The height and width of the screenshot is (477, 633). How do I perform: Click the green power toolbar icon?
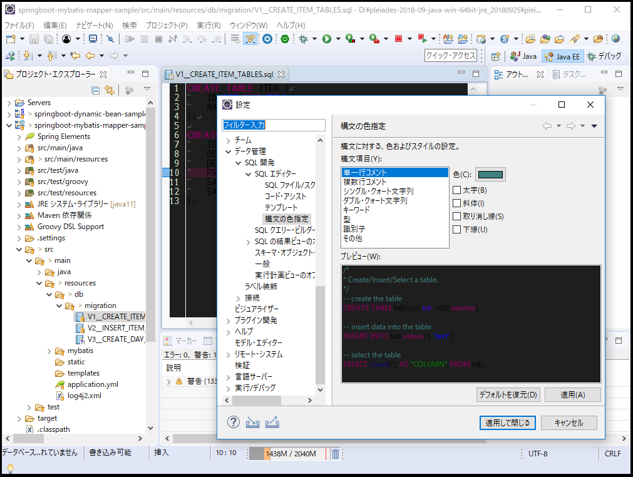coord(285,39)
